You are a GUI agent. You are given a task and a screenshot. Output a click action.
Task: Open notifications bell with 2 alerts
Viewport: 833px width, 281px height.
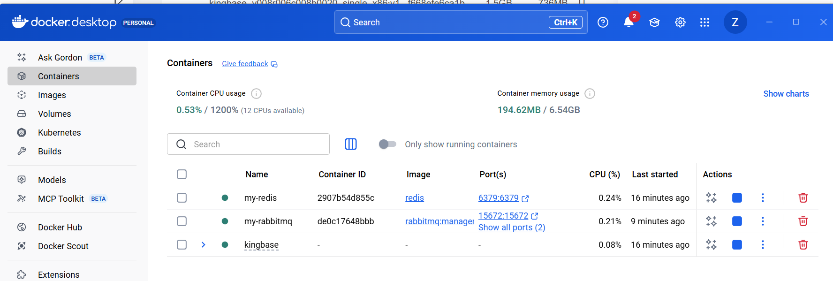pos(629,22)
